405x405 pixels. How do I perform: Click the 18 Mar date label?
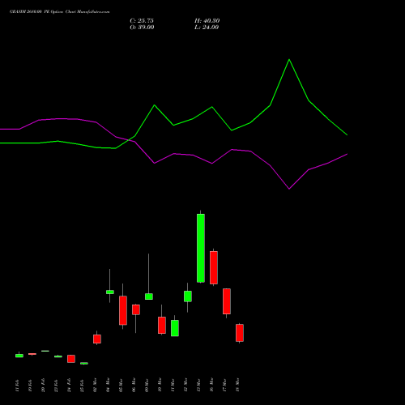point(237,386)
